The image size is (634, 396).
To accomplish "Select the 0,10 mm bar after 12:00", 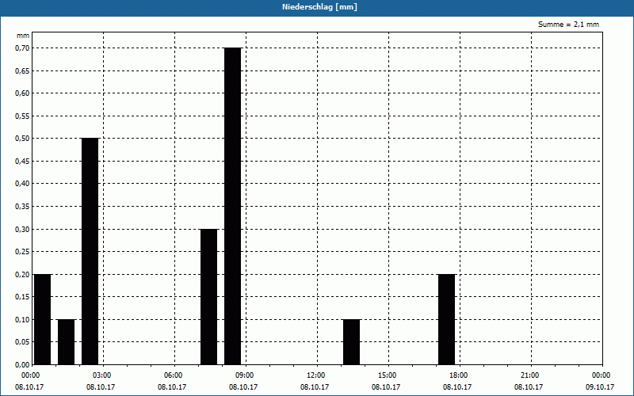I will pos(351,342).
